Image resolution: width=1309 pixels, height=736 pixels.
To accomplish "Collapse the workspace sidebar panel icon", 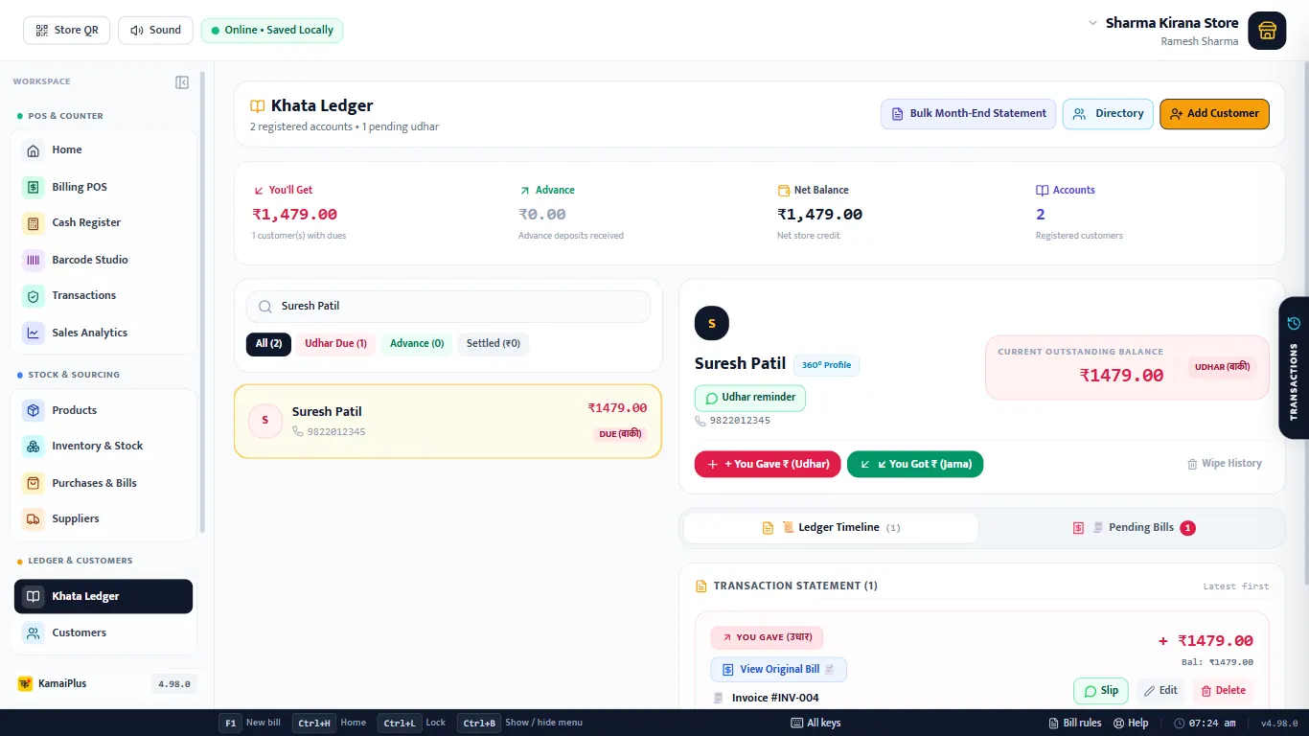I will pyautogui.click(x=182, y=82).
